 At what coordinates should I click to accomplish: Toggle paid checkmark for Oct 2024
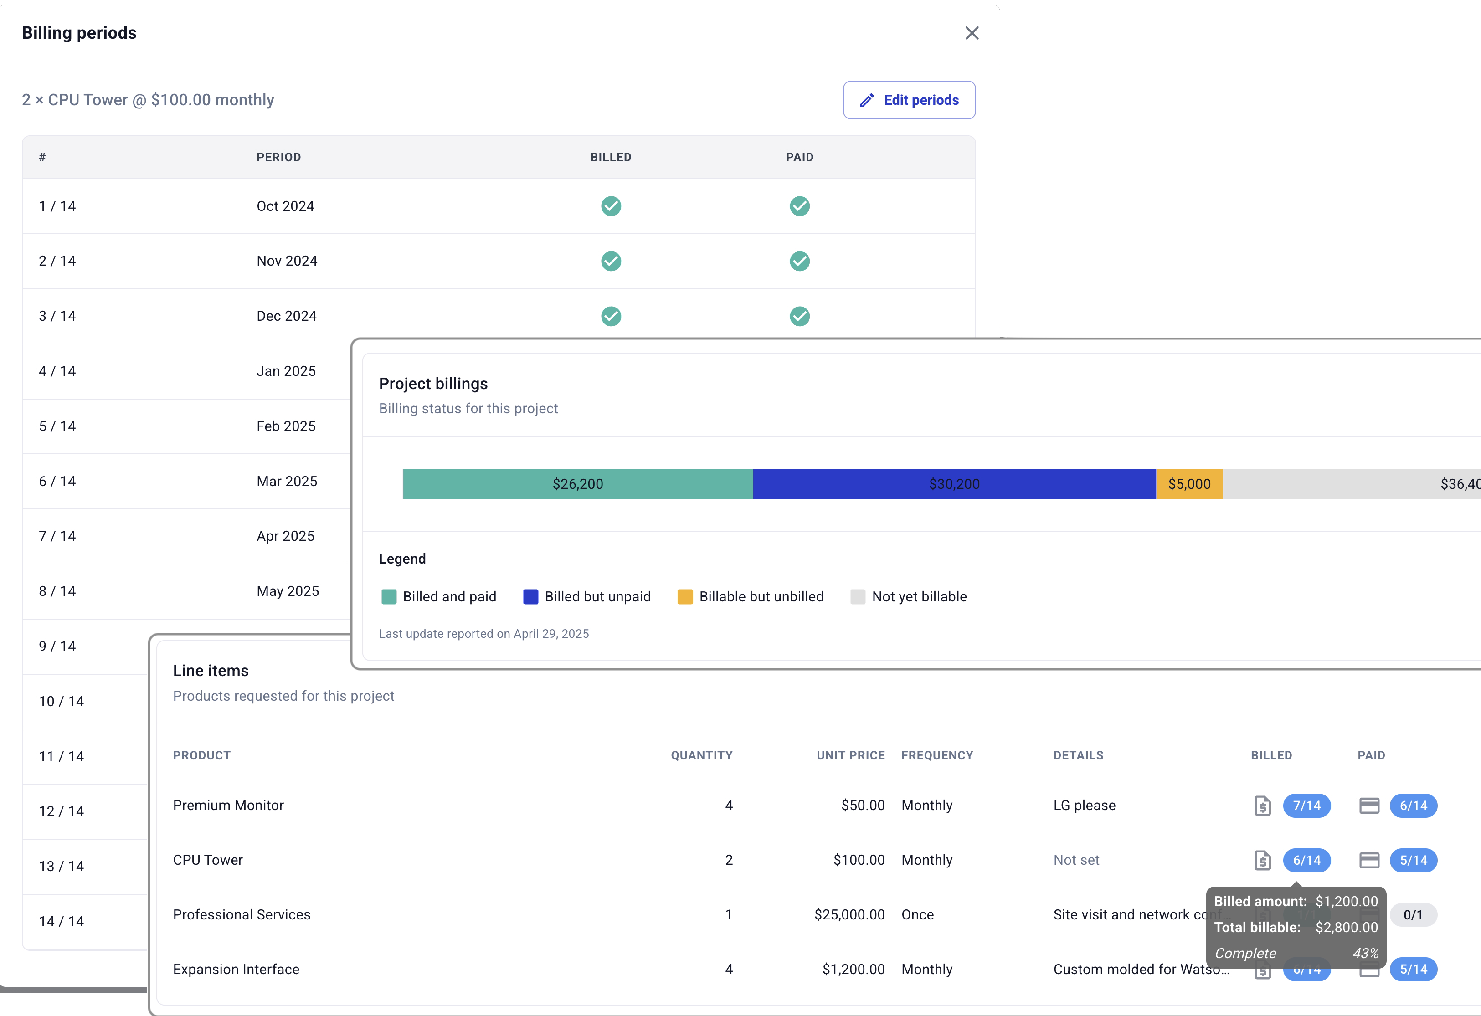click(799, 206)
